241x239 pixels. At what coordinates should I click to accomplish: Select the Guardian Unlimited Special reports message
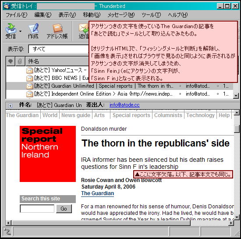point(120,86)
